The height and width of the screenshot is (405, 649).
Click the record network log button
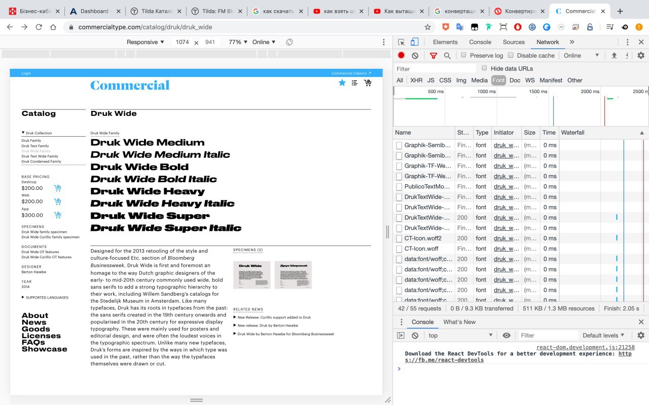tap(401, 55)
